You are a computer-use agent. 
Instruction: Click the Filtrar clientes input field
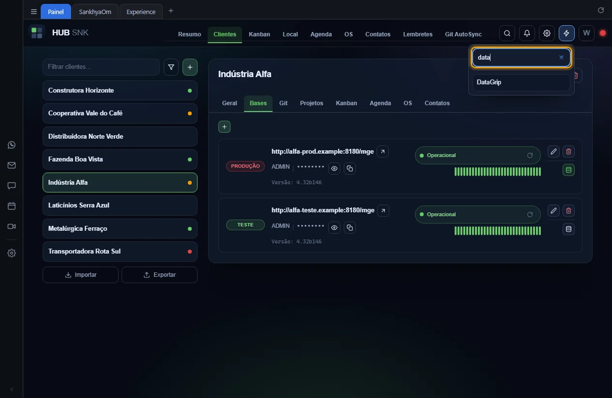[x=101, y=67]
